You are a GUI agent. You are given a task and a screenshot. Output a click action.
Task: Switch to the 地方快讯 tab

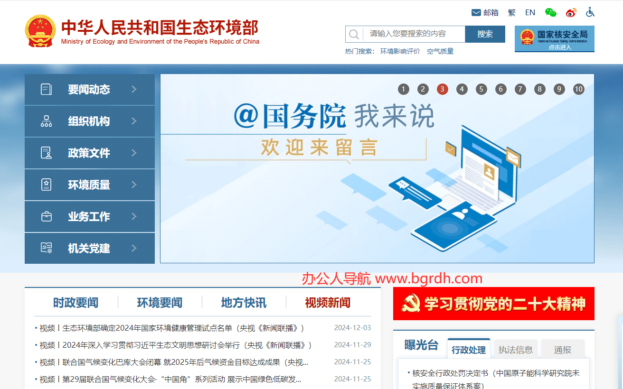coord(243,302)
